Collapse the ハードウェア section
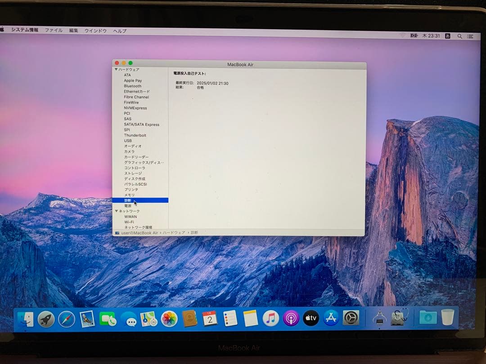The height and width of the screenshot is (364, 486). 117,69
